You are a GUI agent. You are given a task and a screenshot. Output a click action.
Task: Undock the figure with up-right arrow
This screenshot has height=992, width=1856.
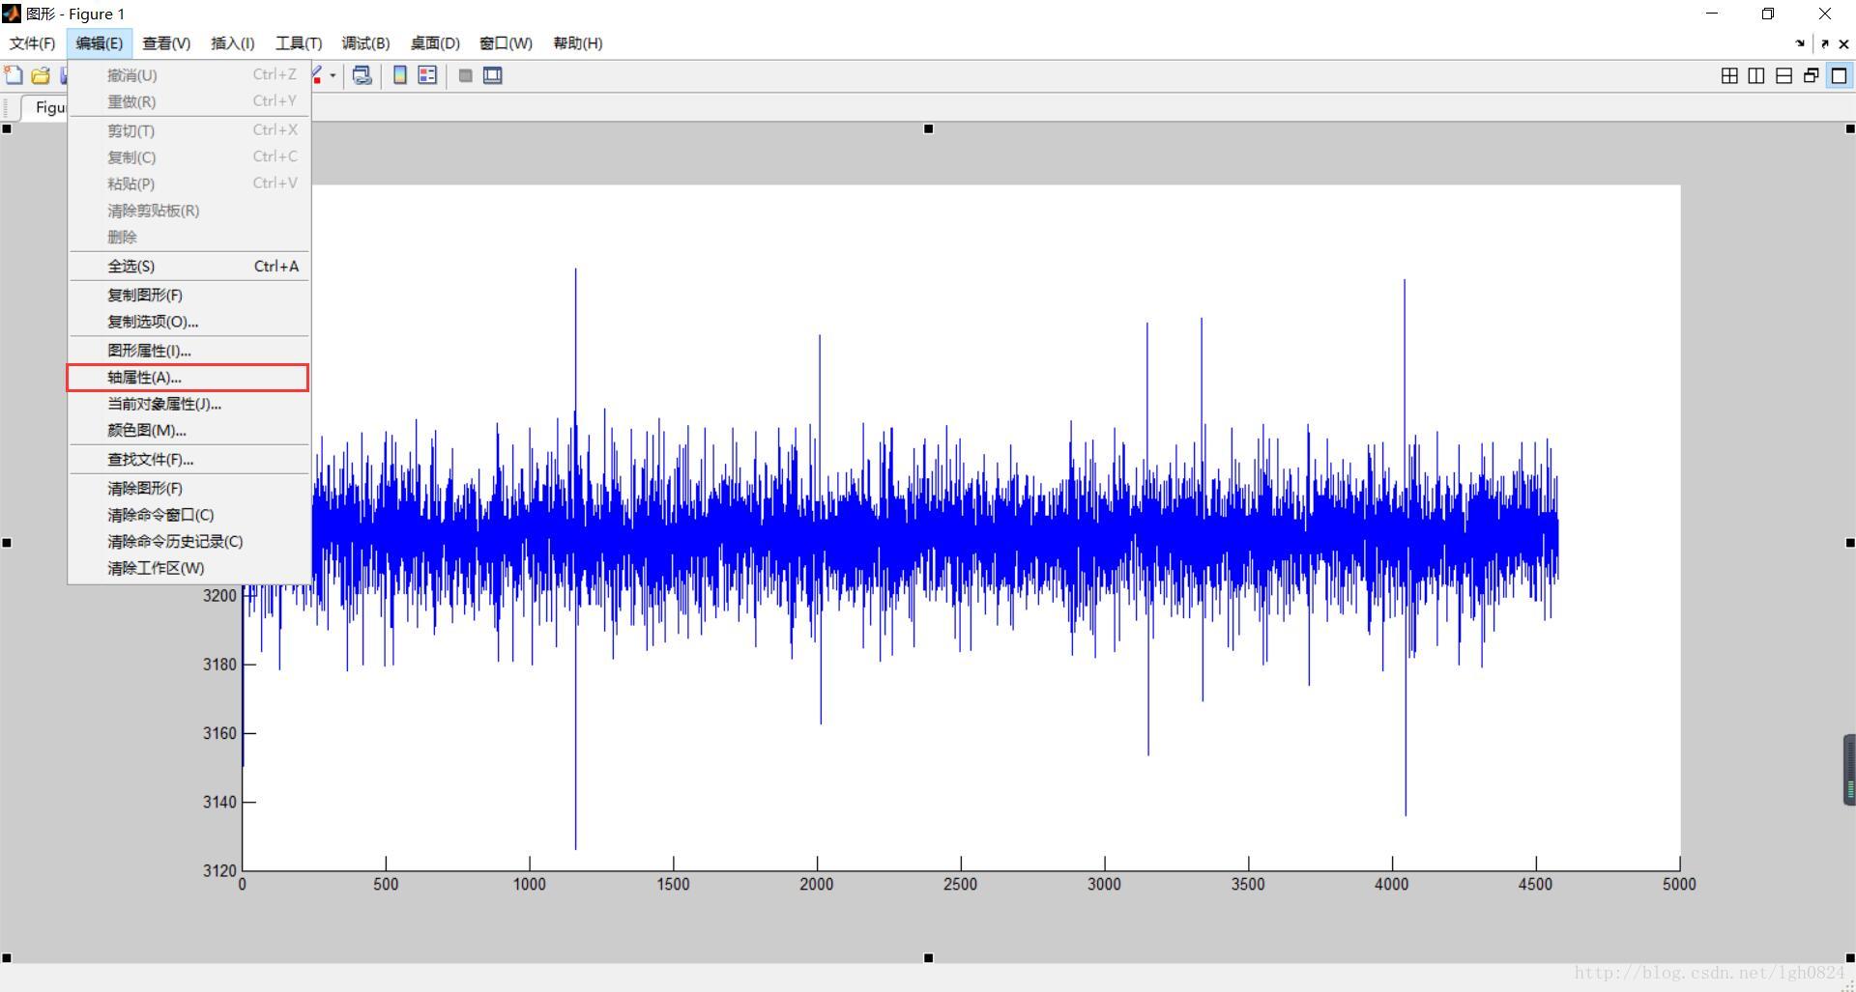pos(1824,43)
